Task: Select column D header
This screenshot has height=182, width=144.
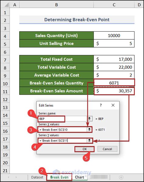Action: pos(139,5)
